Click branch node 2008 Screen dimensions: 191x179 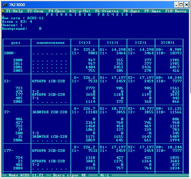18,60
